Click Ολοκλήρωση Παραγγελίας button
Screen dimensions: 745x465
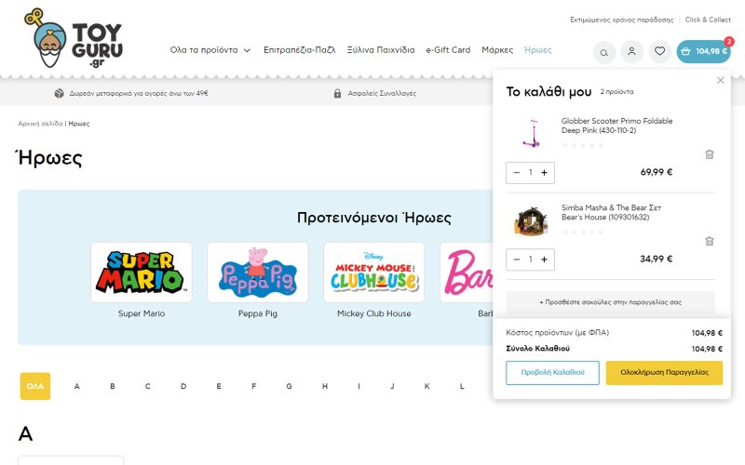664,373
